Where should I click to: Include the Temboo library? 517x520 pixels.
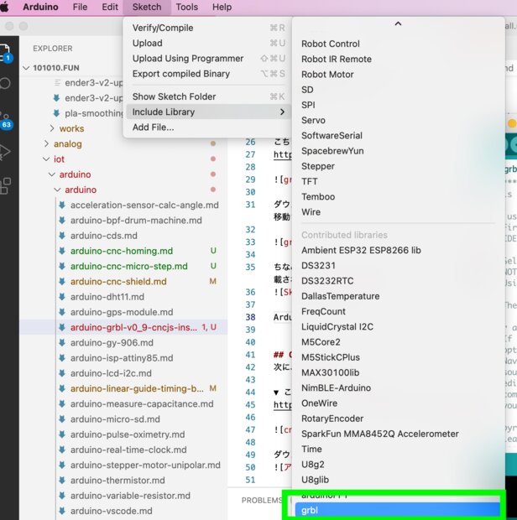click(x=398, y=196)
